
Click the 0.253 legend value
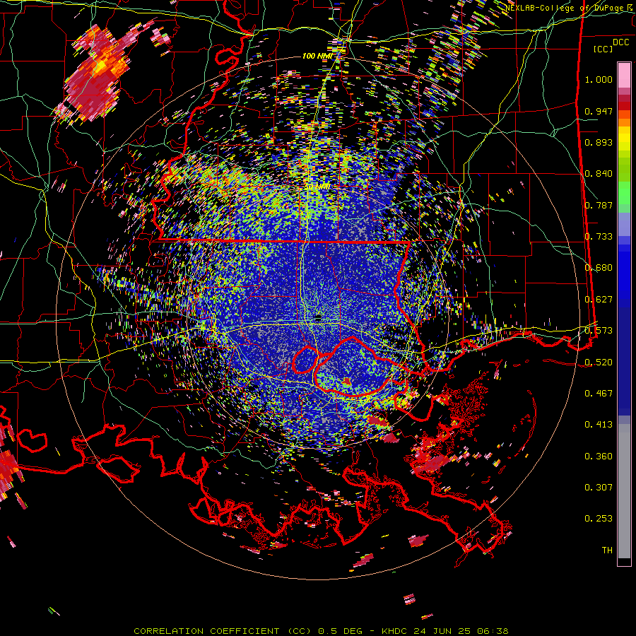coord(599,519)
